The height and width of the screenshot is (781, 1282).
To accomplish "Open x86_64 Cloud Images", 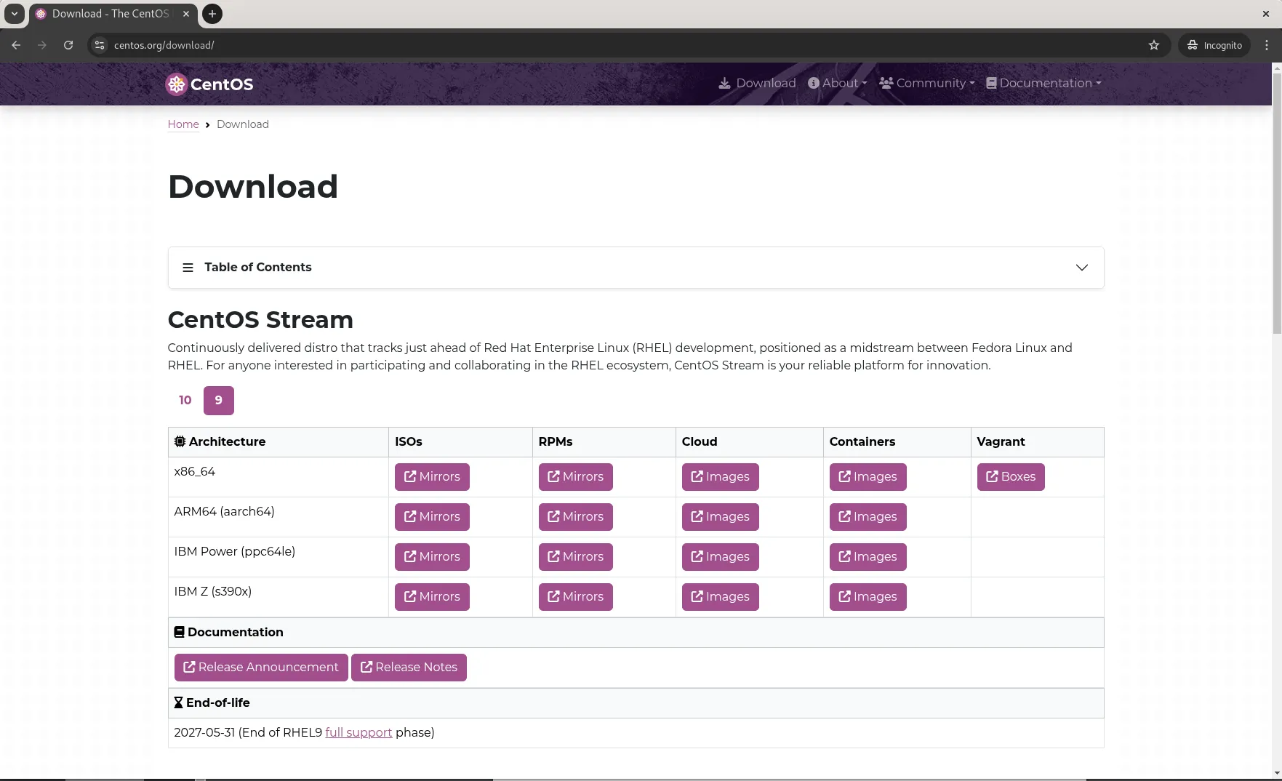I will [721, 477].
